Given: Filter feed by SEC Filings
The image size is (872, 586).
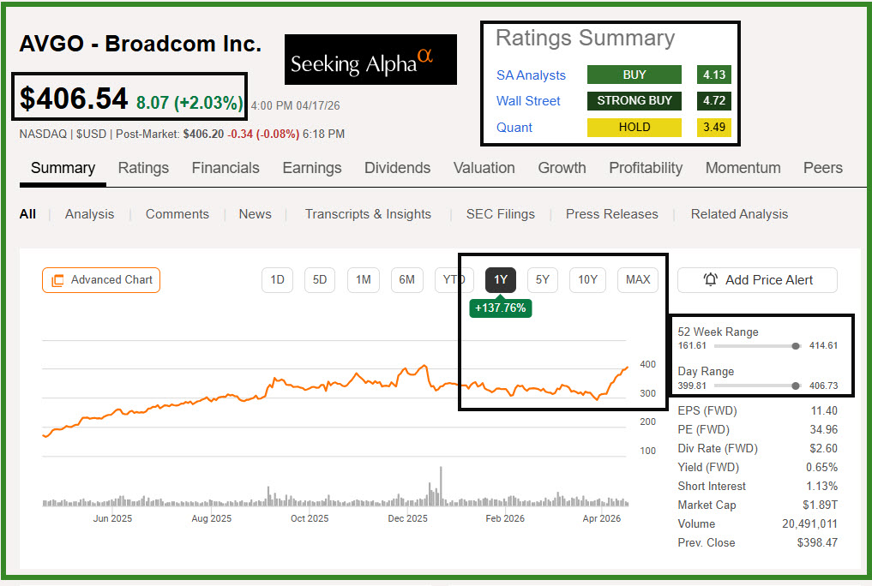Looking at the screenshot, I should [x=500, y=214].
